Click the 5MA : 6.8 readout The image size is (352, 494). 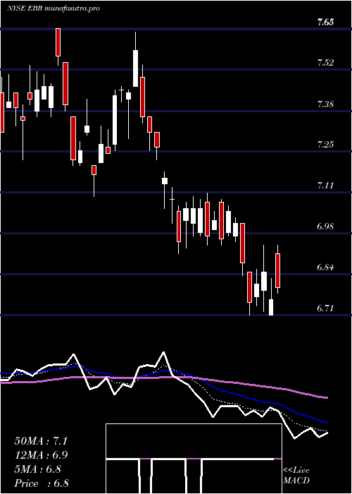tap(38, 469)
